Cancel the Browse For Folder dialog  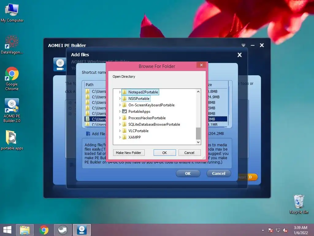(x=189, y=153)
